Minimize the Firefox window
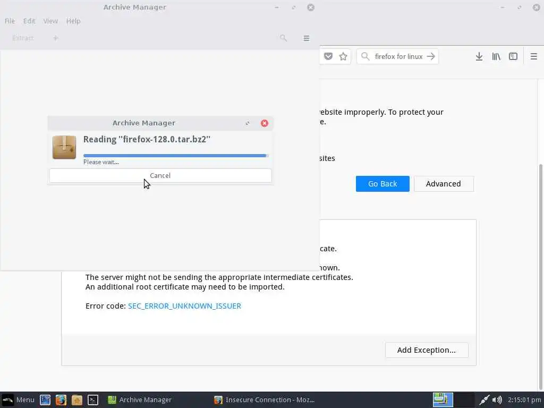This screenshot has height=408, width=544. tap(502, 7)
